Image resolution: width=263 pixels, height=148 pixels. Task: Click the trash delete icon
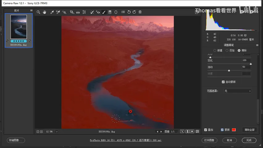[140, 12]
